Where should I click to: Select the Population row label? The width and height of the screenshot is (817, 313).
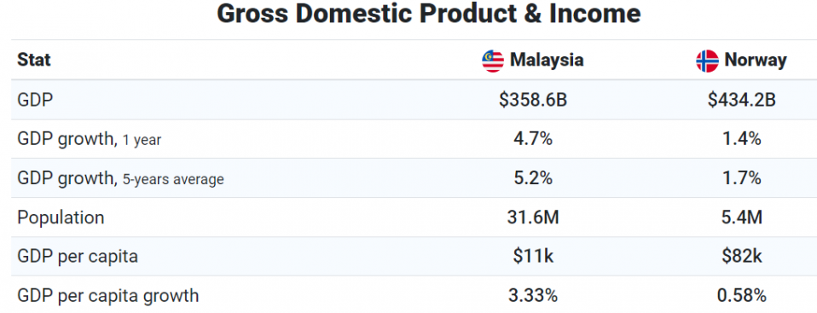pos(61,217)
